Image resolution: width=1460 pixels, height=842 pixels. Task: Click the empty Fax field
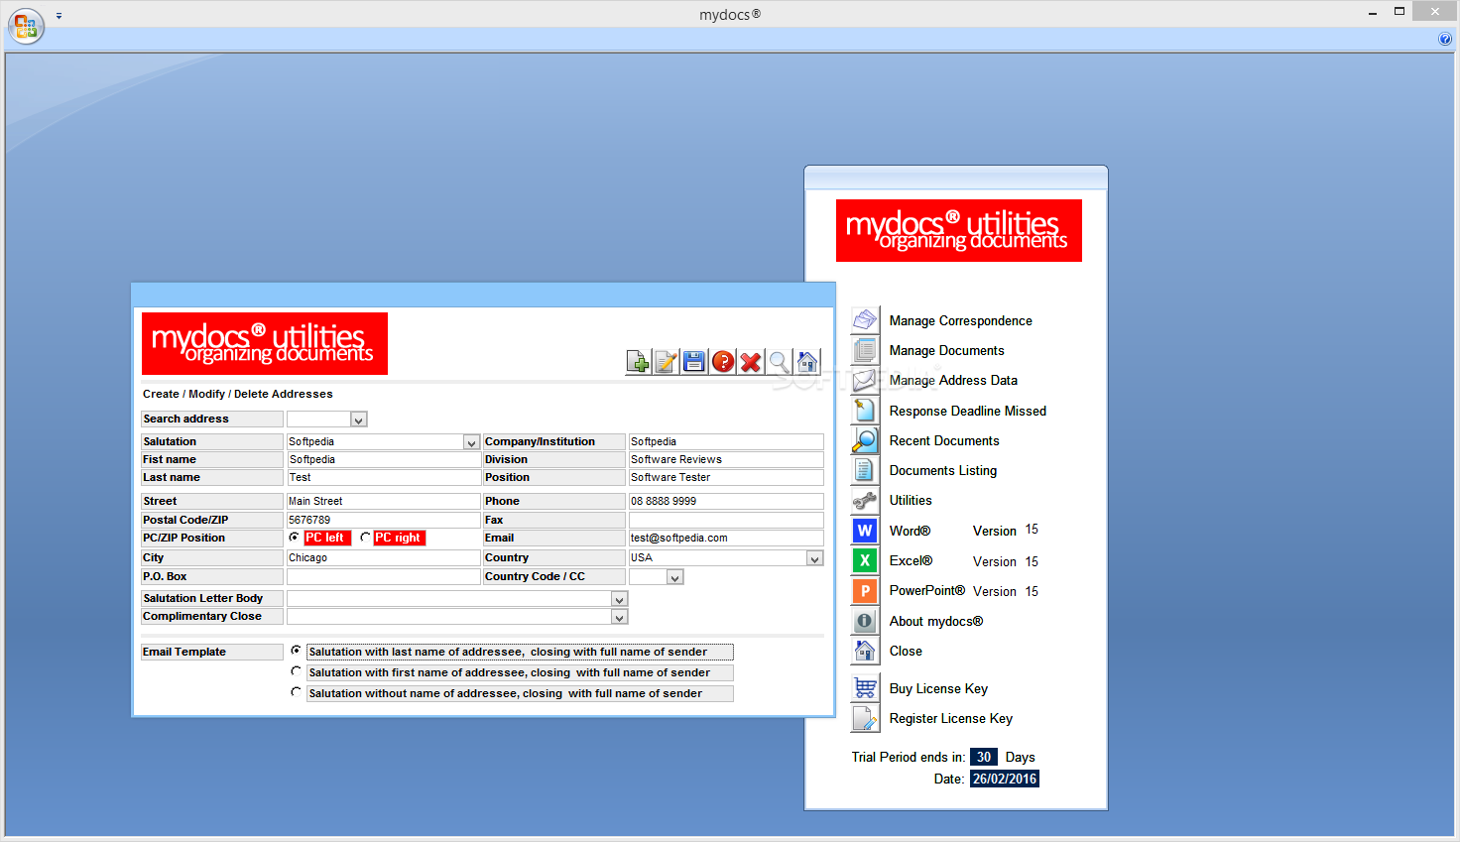tap(726, 520)
